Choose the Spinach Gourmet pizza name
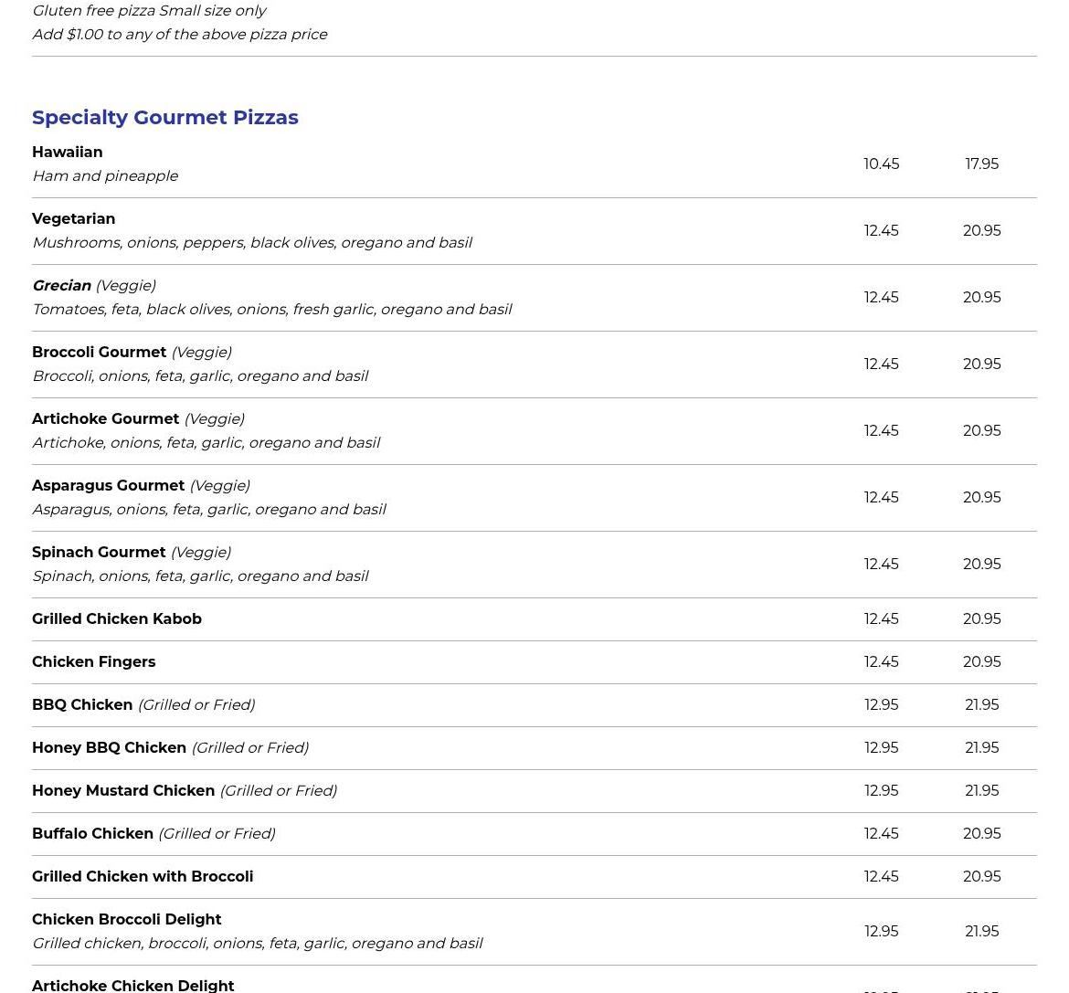This screenshot has width=1069, height=993. [99, 552]
